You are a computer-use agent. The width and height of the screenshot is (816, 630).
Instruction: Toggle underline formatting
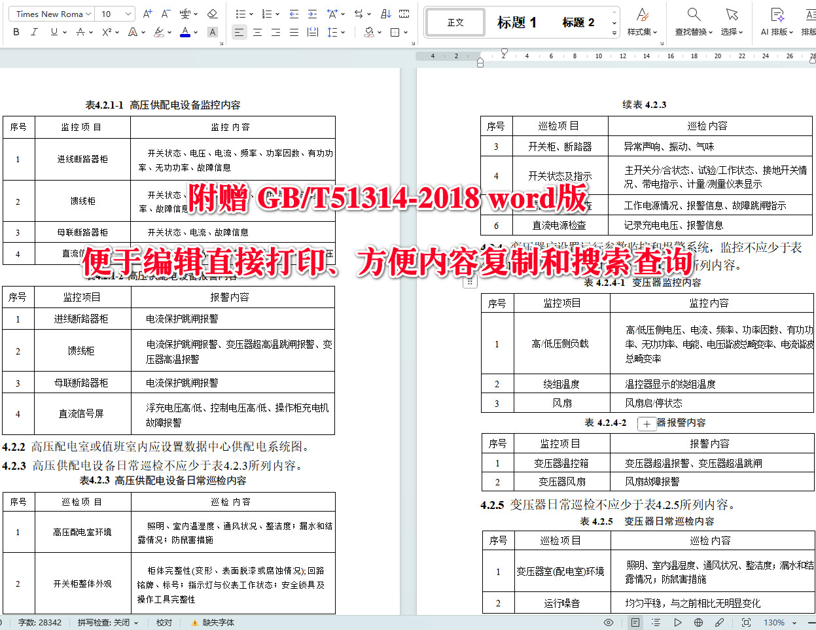pos(54,32)
